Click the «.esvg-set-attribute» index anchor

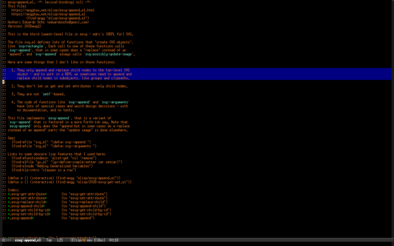(x=27, y=198)
